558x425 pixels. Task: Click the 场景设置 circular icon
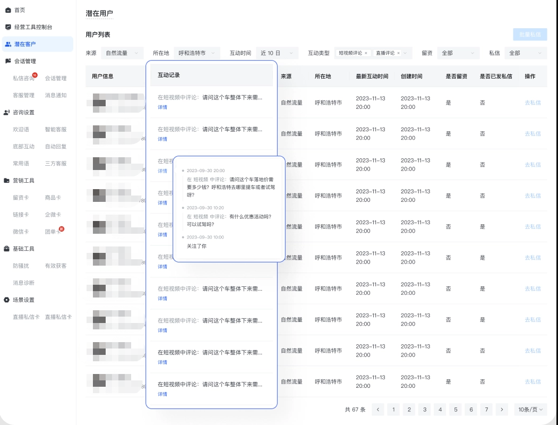(x=7, y=300)
